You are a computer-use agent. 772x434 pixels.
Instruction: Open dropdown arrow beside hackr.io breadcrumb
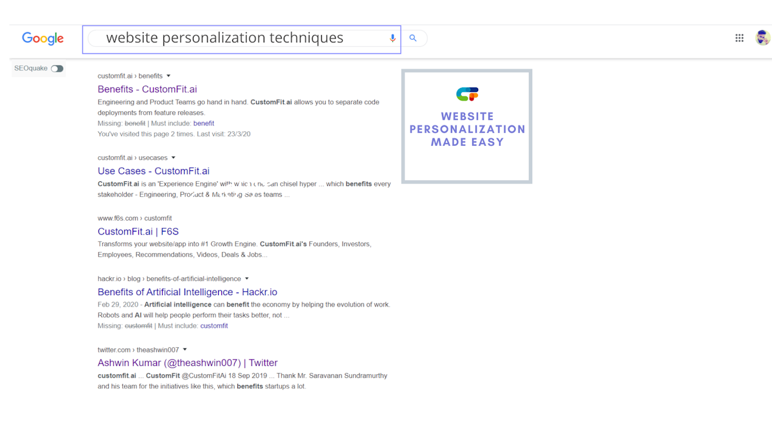point(246,279)
